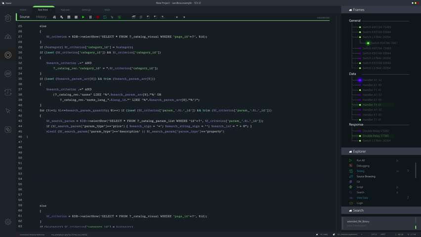Open Source Browsing in Explorer
The width and height of the screenshot is (421, 237).
[x=366, y=176]
